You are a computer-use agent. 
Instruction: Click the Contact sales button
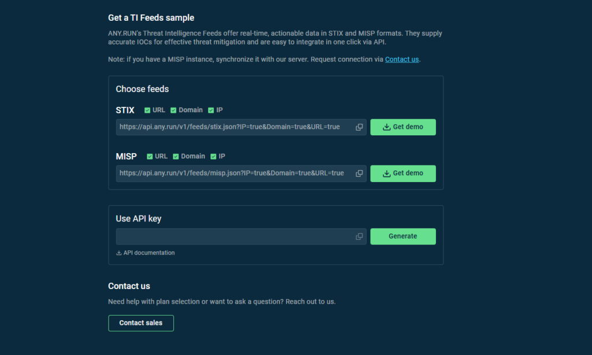point(141,323)
